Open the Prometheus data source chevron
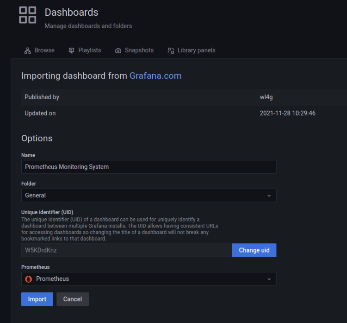The image size is (347, 323). 269,279
